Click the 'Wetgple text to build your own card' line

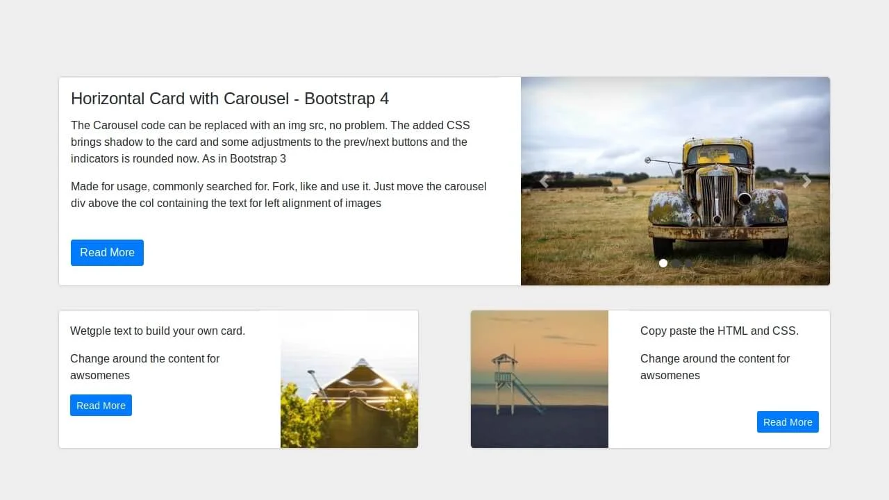[158, 331]
